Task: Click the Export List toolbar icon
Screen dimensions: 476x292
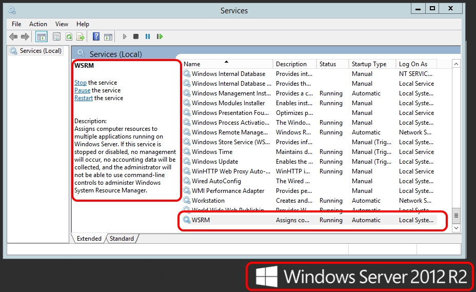Action: tap(81, 37)
